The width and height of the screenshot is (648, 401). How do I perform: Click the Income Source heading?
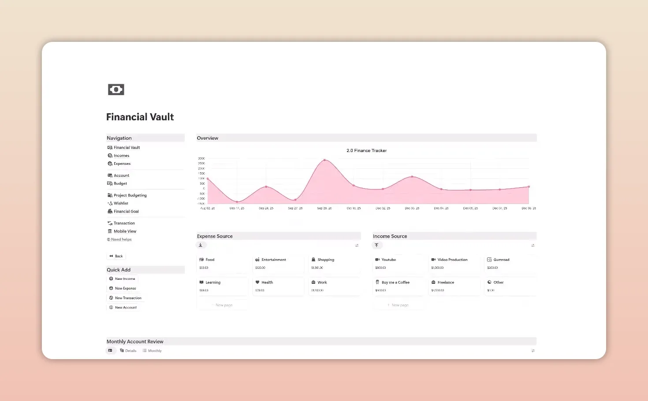390,236
